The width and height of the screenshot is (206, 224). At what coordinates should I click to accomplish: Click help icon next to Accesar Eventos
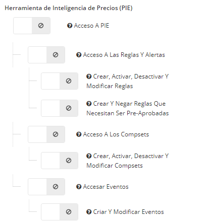point(79,187)
